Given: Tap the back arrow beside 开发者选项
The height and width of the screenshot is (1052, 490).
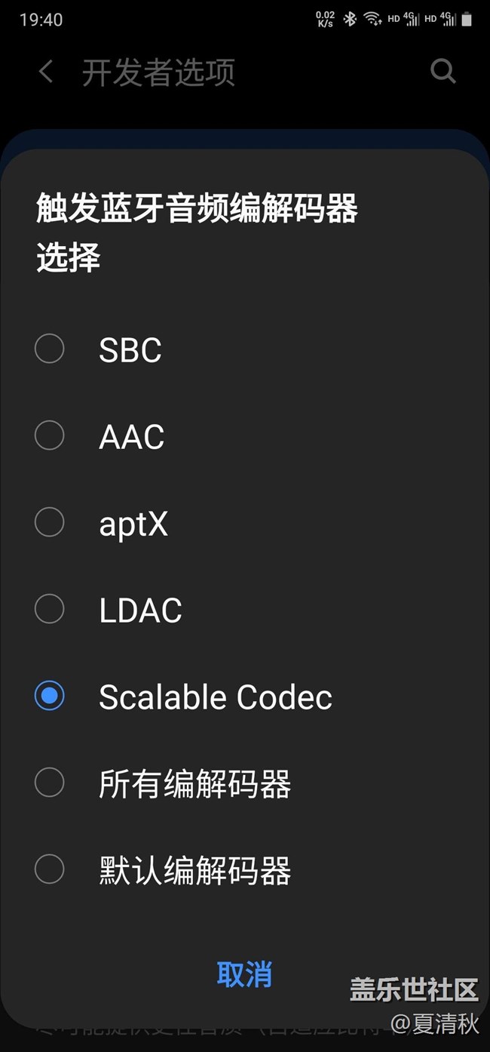Looking at the screenshot, I should pyautogui.click(x=46, y=72).
